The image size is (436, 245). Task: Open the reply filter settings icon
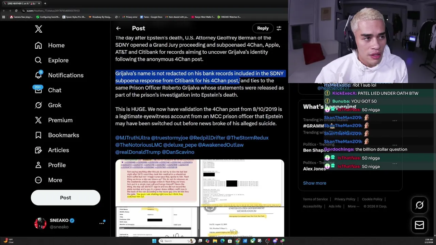click(279, 28)
